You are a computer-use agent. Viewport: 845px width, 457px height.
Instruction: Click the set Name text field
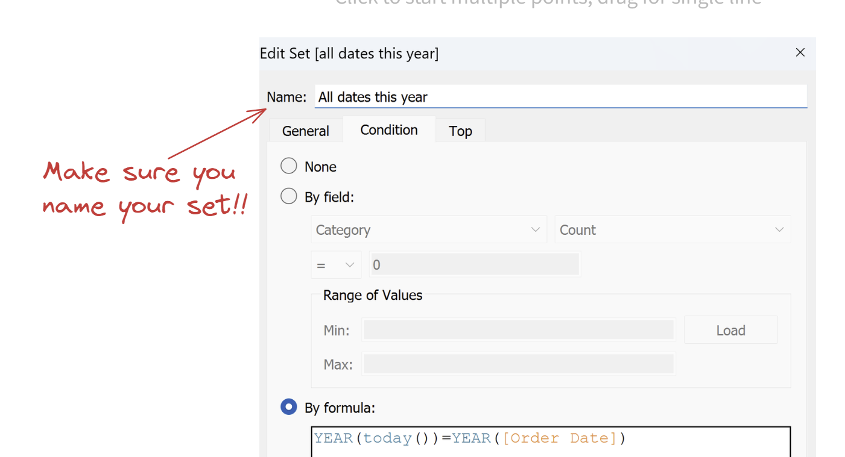(560, 97)
